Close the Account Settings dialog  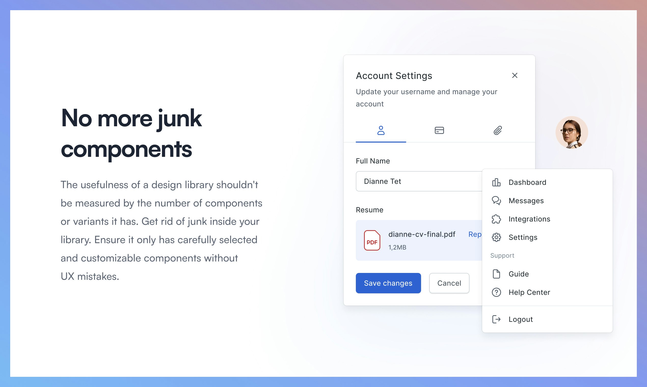[515, 76]
